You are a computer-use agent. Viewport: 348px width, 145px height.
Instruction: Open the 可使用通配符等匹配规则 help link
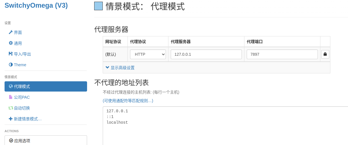click(x=128, y=101)
